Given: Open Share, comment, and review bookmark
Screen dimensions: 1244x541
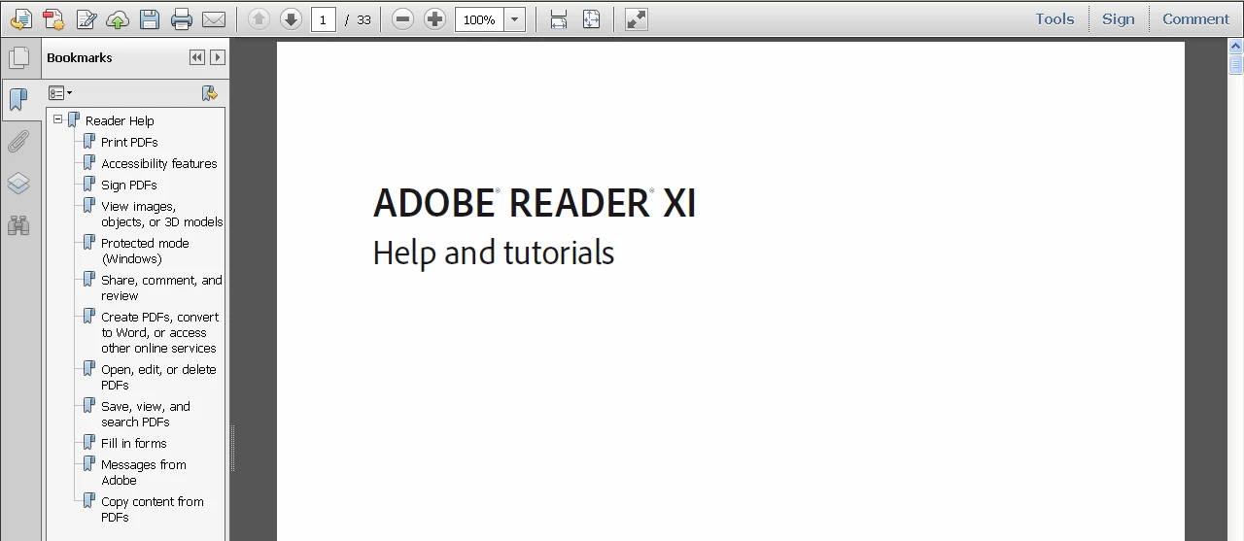Looking at the screenshot, I should pos(161,287).
